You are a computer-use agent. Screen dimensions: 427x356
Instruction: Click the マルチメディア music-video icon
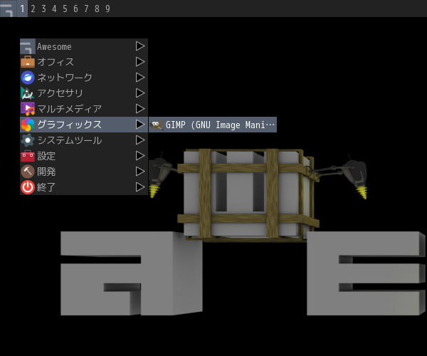pyautogui.click(x=28, y=109)
